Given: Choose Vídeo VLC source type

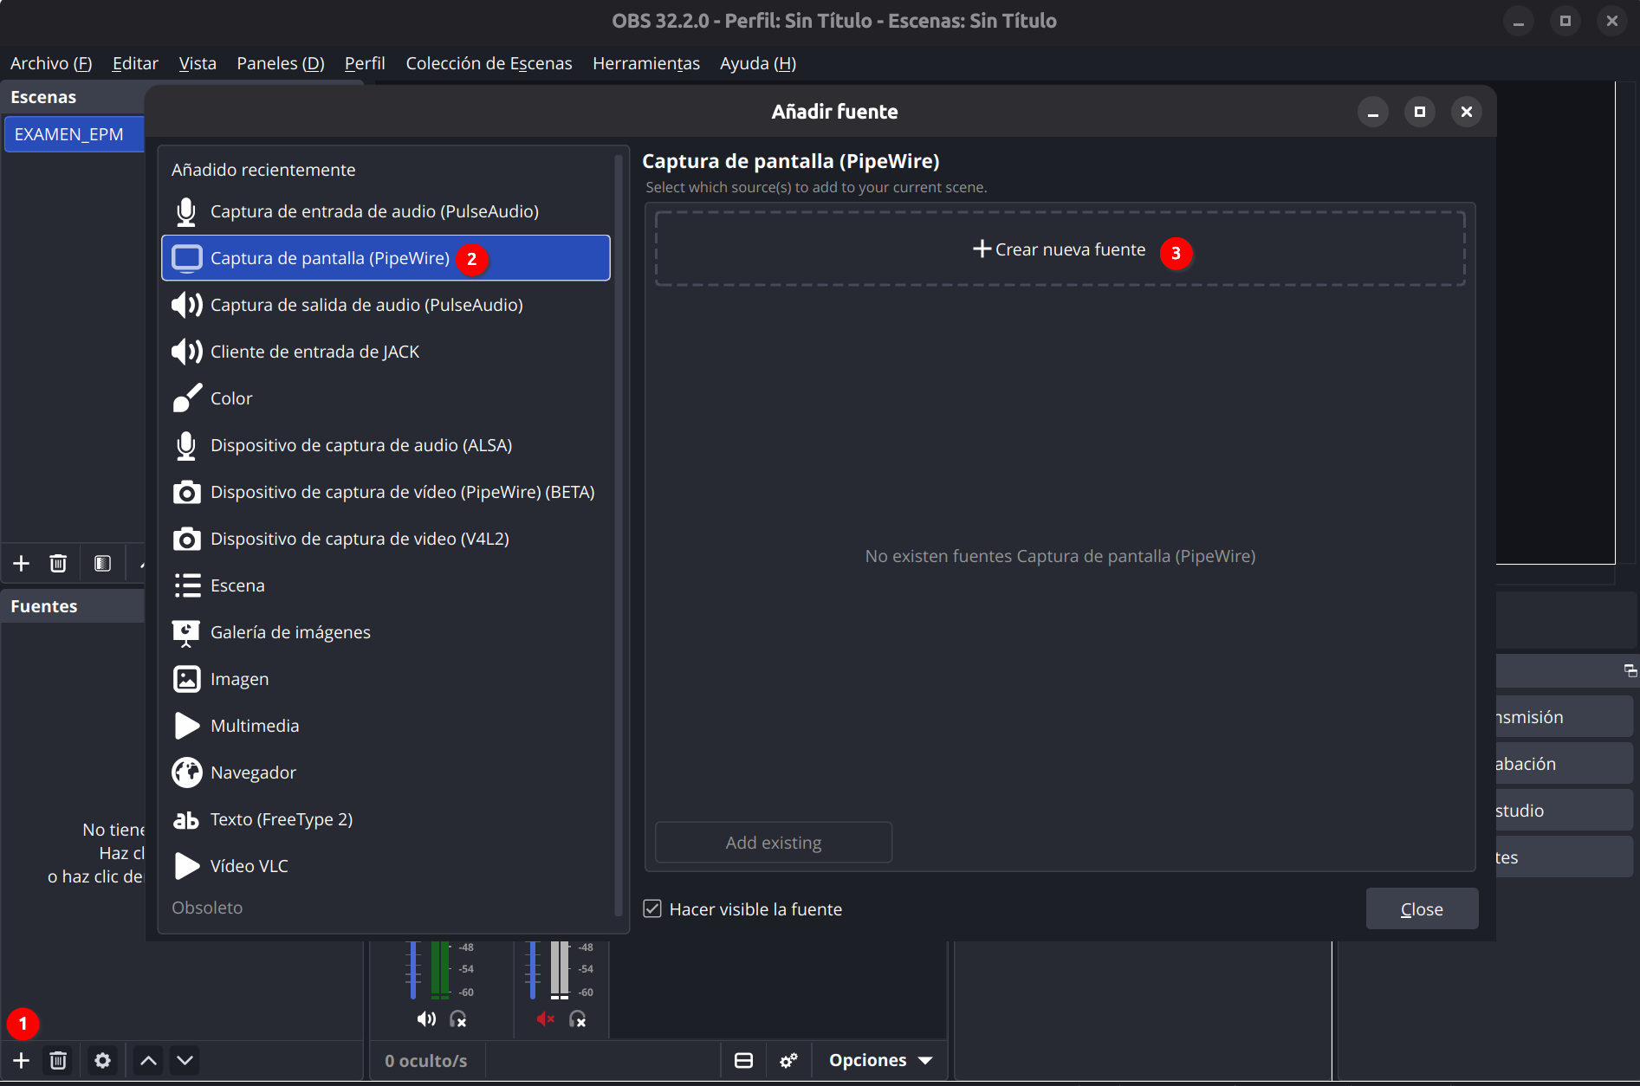Looking at the screenshot, I should click(386, 866).
